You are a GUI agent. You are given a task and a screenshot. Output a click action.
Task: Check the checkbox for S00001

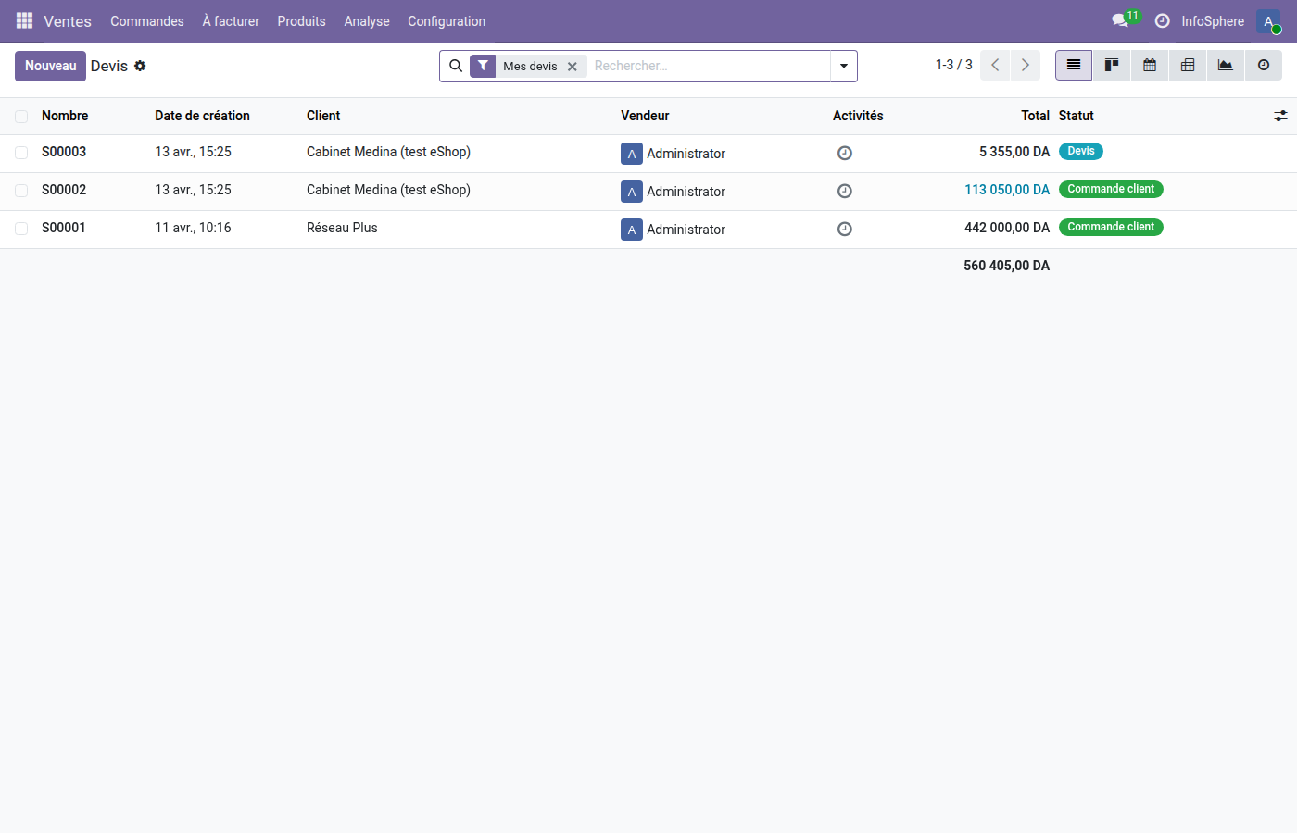[x=20, y=229]
